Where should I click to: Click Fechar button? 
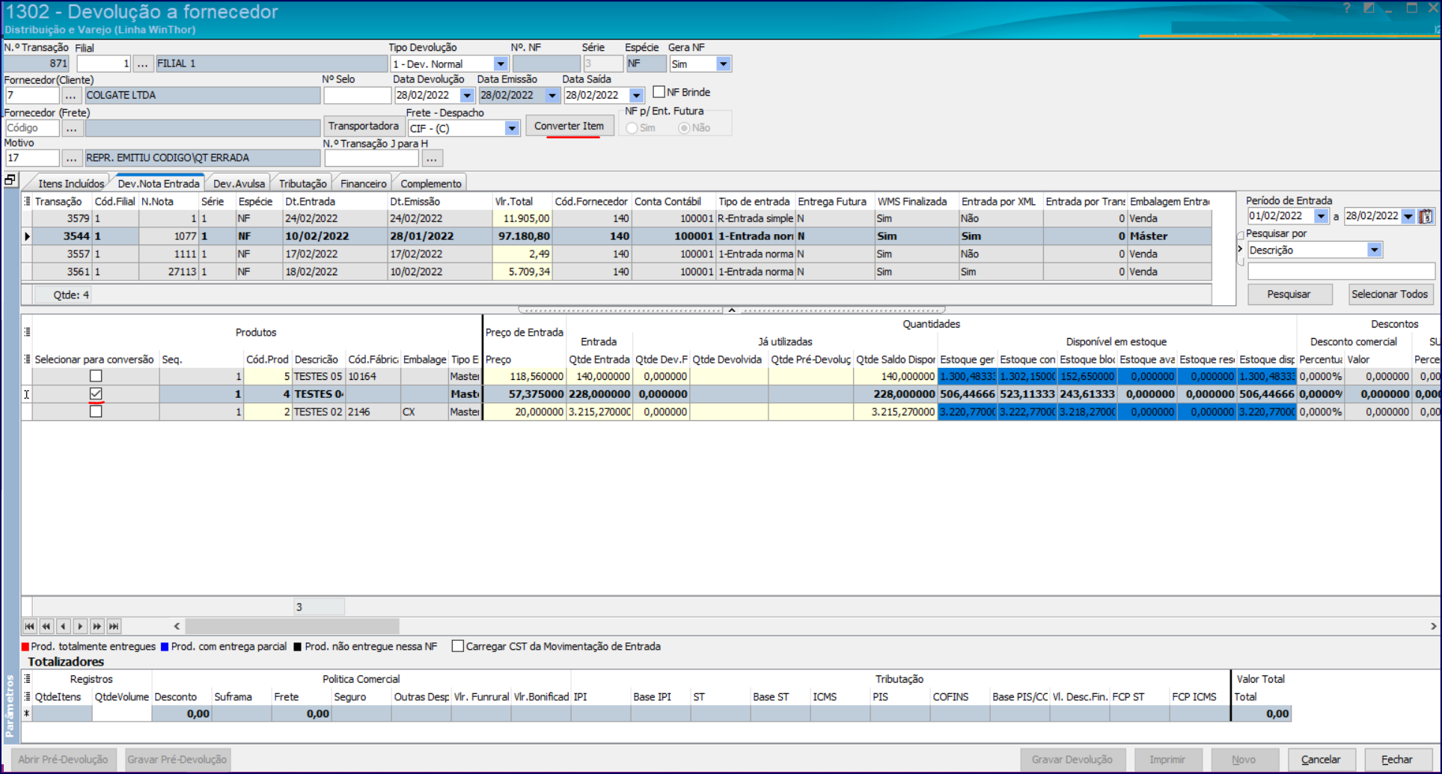pos(1396,759)
